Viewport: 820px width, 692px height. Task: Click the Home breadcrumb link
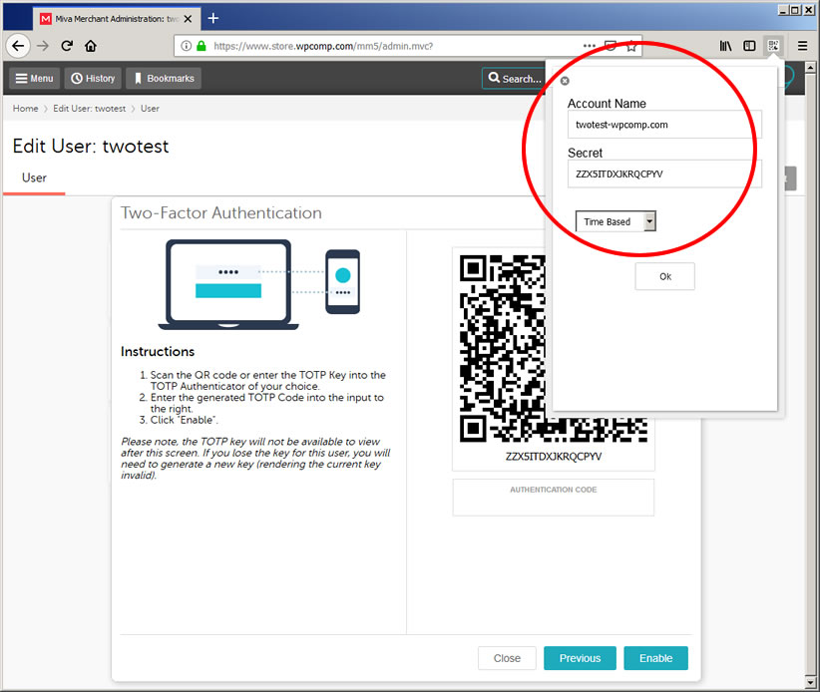[x=25, y=109]
